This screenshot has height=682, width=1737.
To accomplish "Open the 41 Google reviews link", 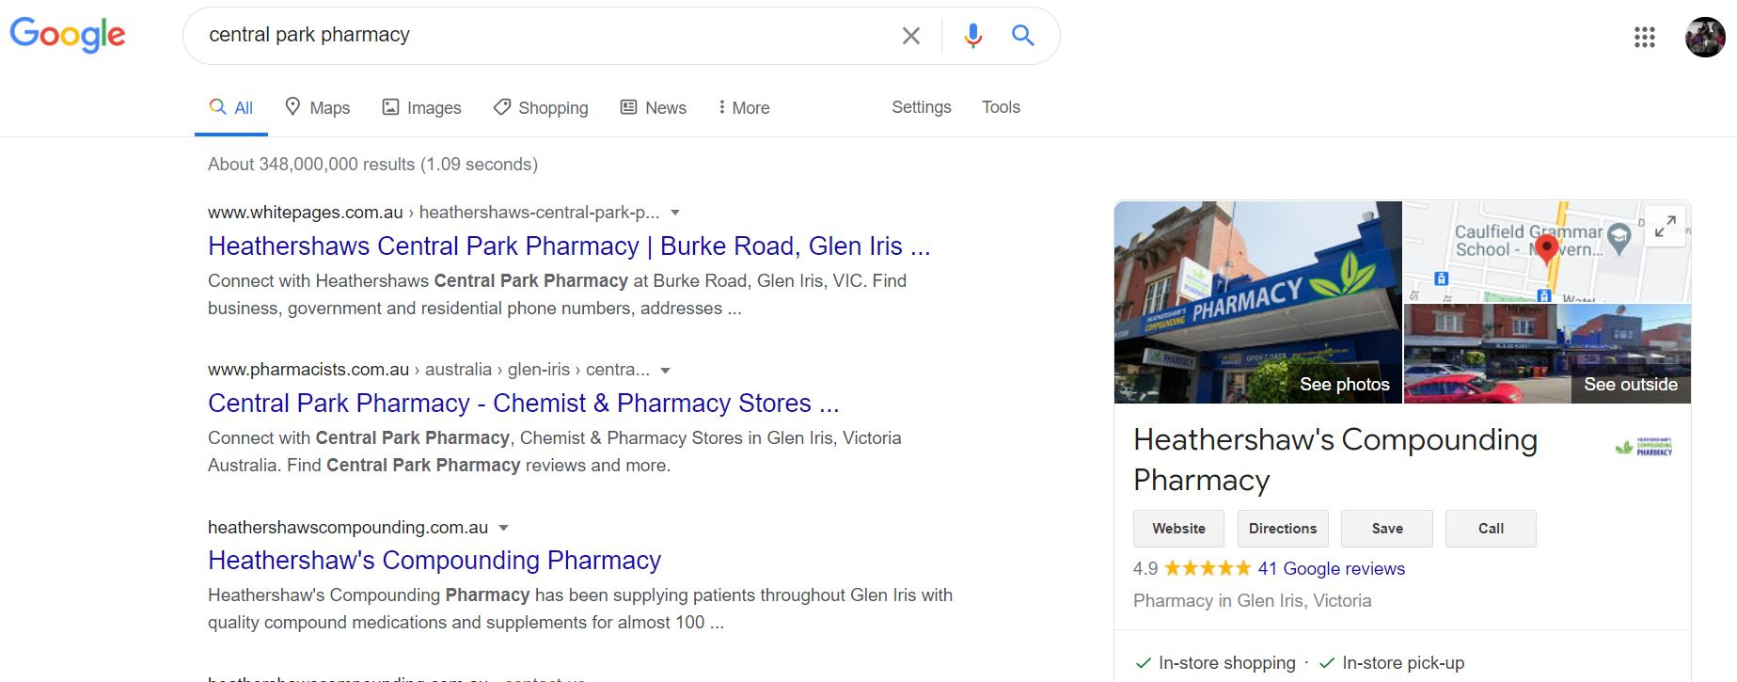I will click(x=1331, y=568).
